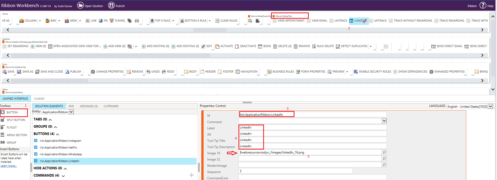The height and width of the screenshot is (180, 497).
Task: Open the Entity ApplicationRibbon dropdown
Action: tap(71, 112)
